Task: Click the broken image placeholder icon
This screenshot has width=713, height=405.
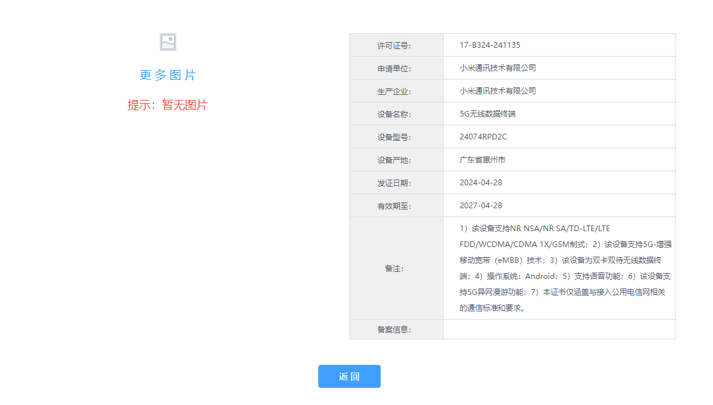Action: [x=168, y=42]
